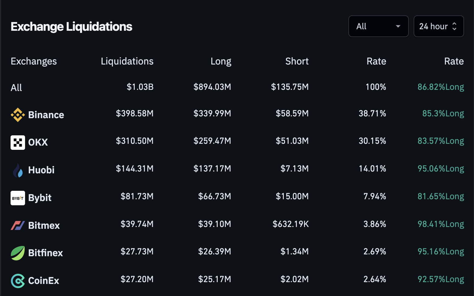Click the OKX logo icon
Viewport: 474px width, 296px height.
[x=18, y=143]
